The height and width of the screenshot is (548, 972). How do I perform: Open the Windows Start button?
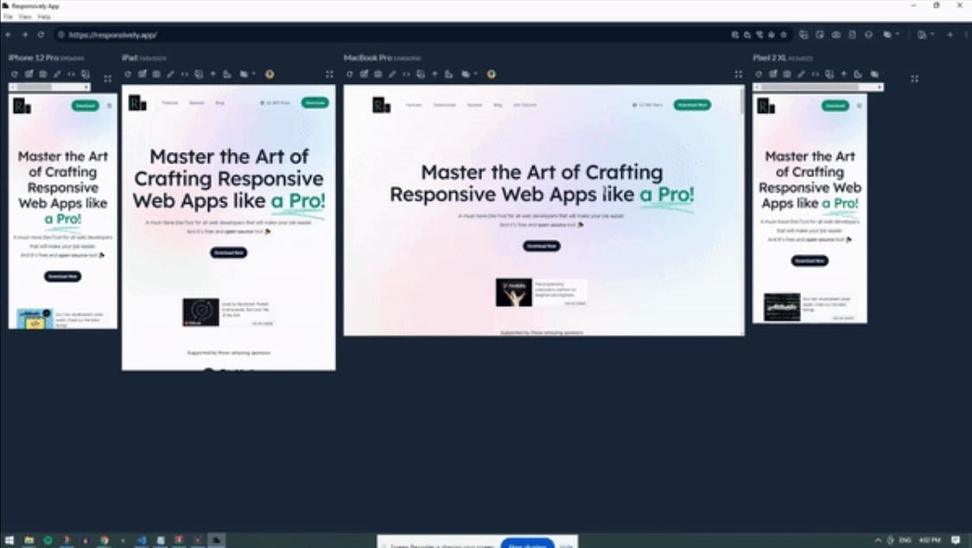pos(9,540)
